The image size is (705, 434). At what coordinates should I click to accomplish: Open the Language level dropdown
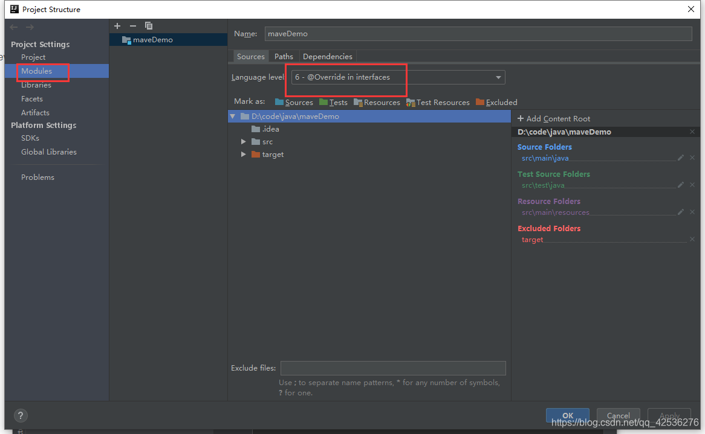498,77
